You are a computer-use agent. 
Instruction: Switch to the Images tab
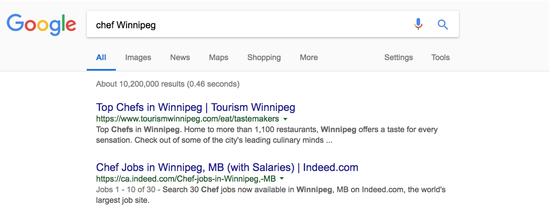[138, 57]
